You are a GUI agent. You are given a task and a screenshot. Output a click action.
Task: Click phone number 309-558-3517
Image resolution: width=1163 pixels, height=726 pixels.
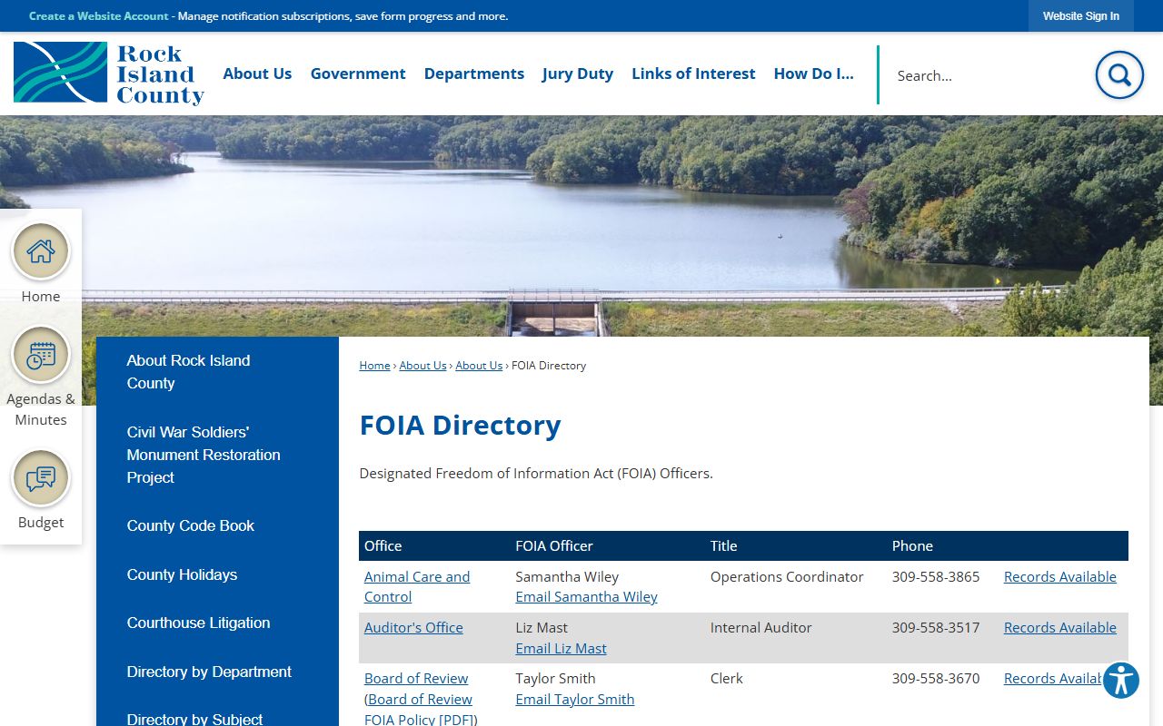[936, 627]
